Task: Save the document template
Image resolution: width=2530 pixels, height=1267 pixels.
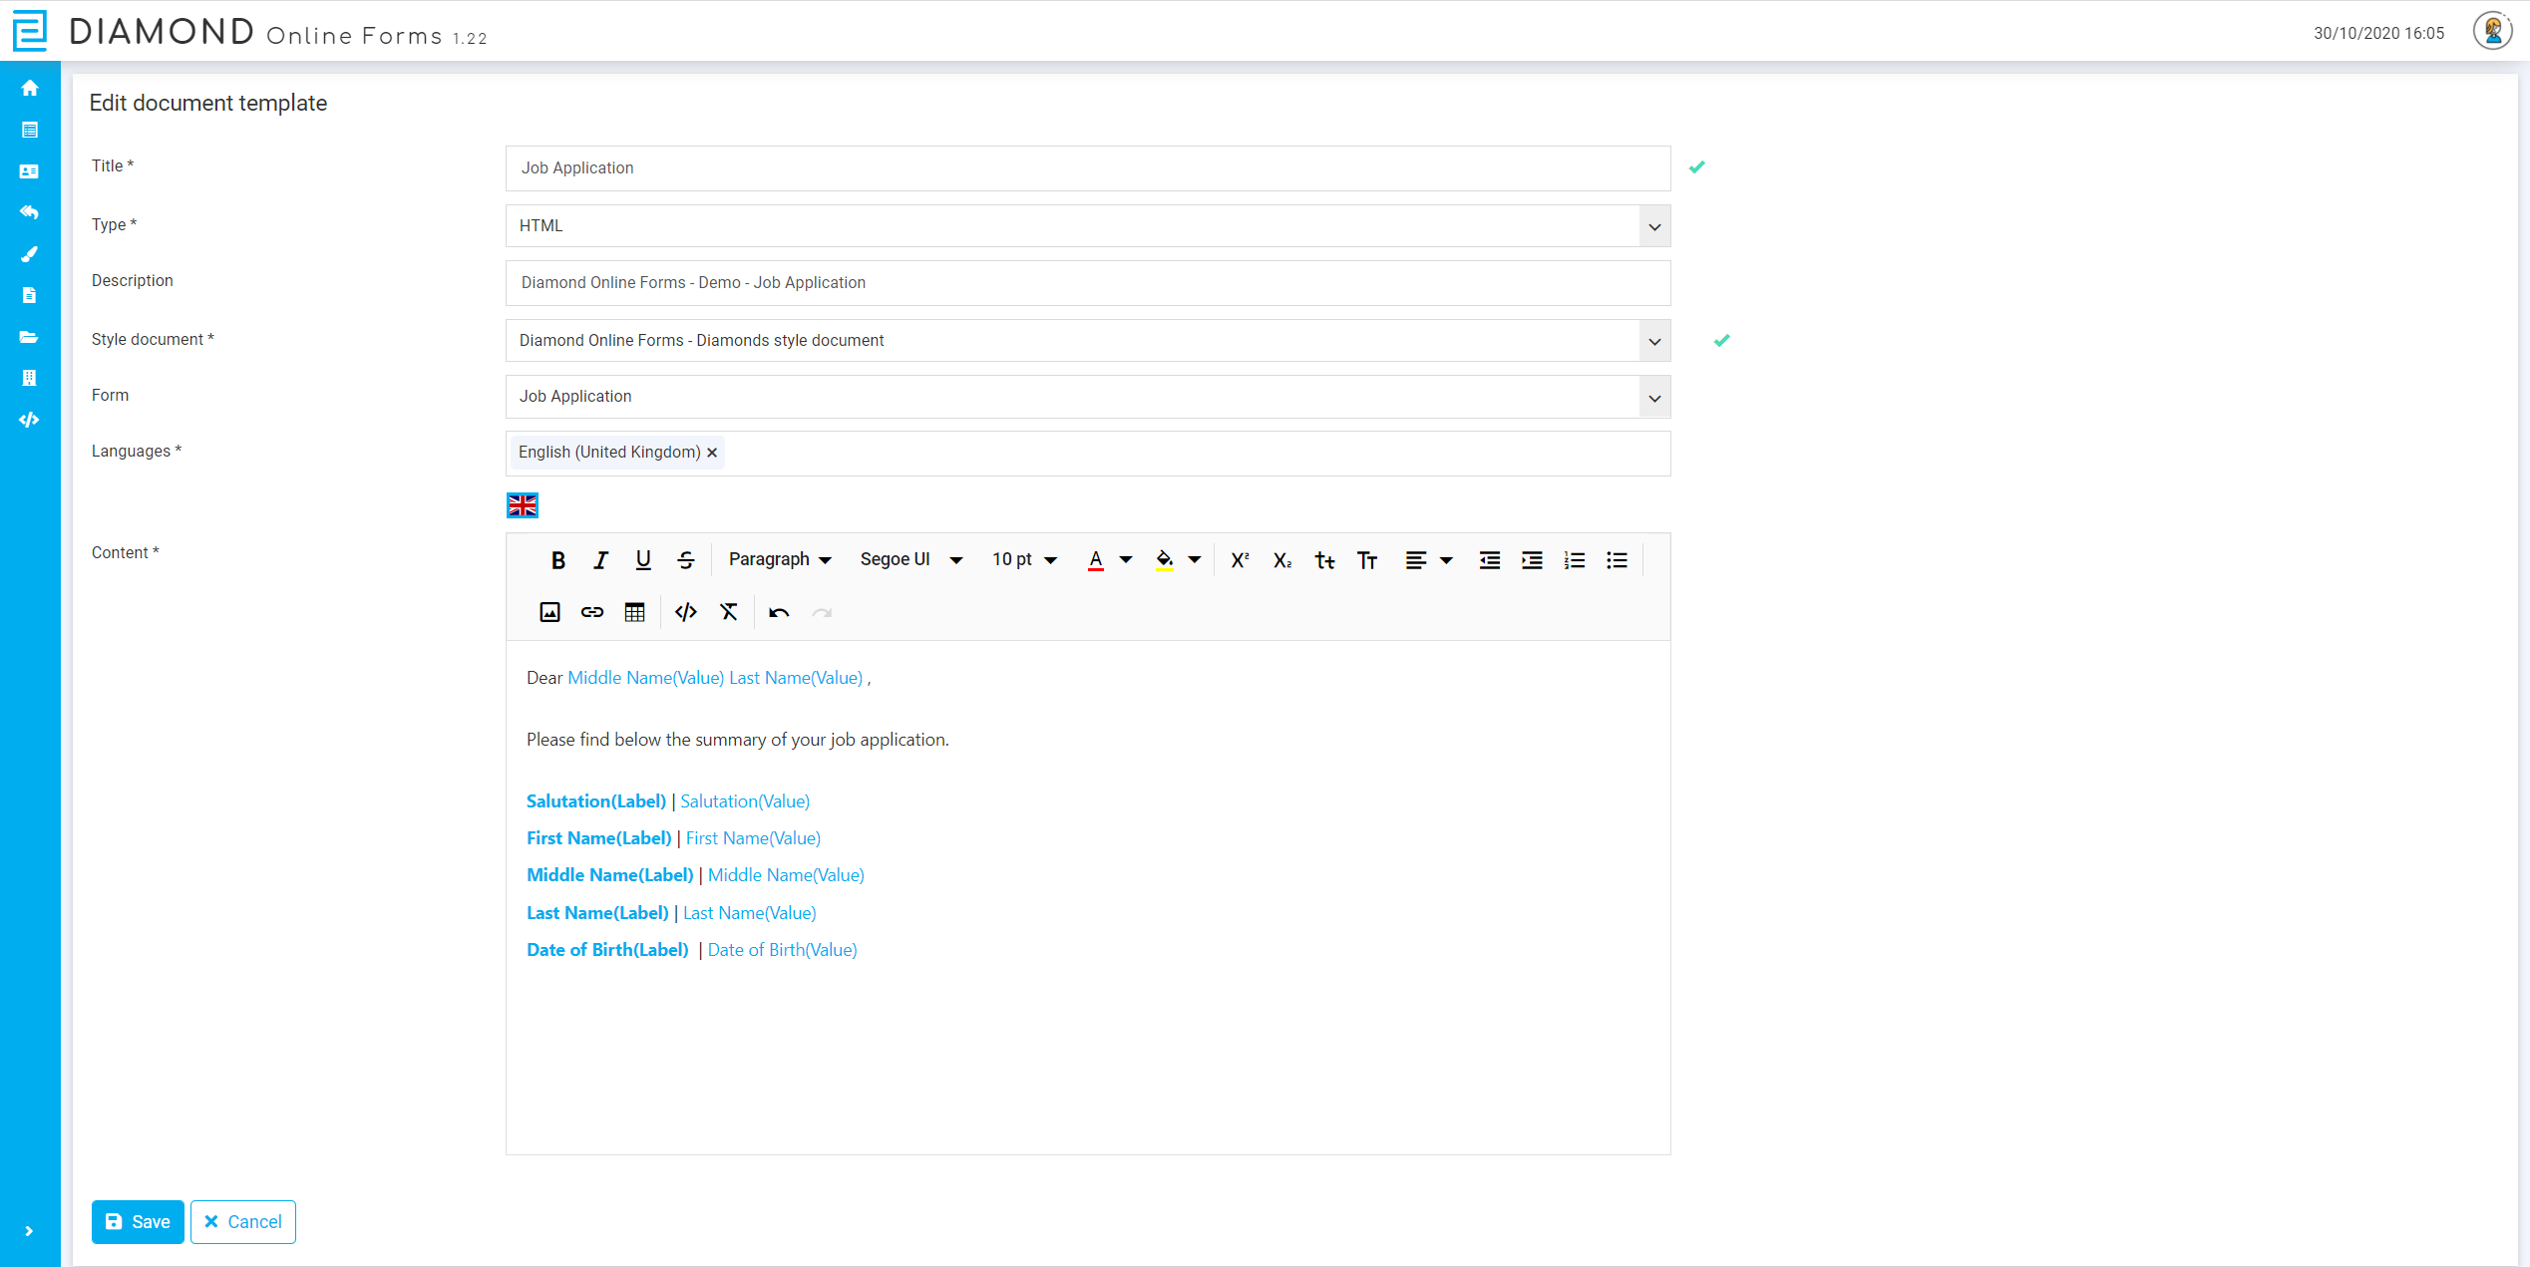Action: pos(138,1222)
